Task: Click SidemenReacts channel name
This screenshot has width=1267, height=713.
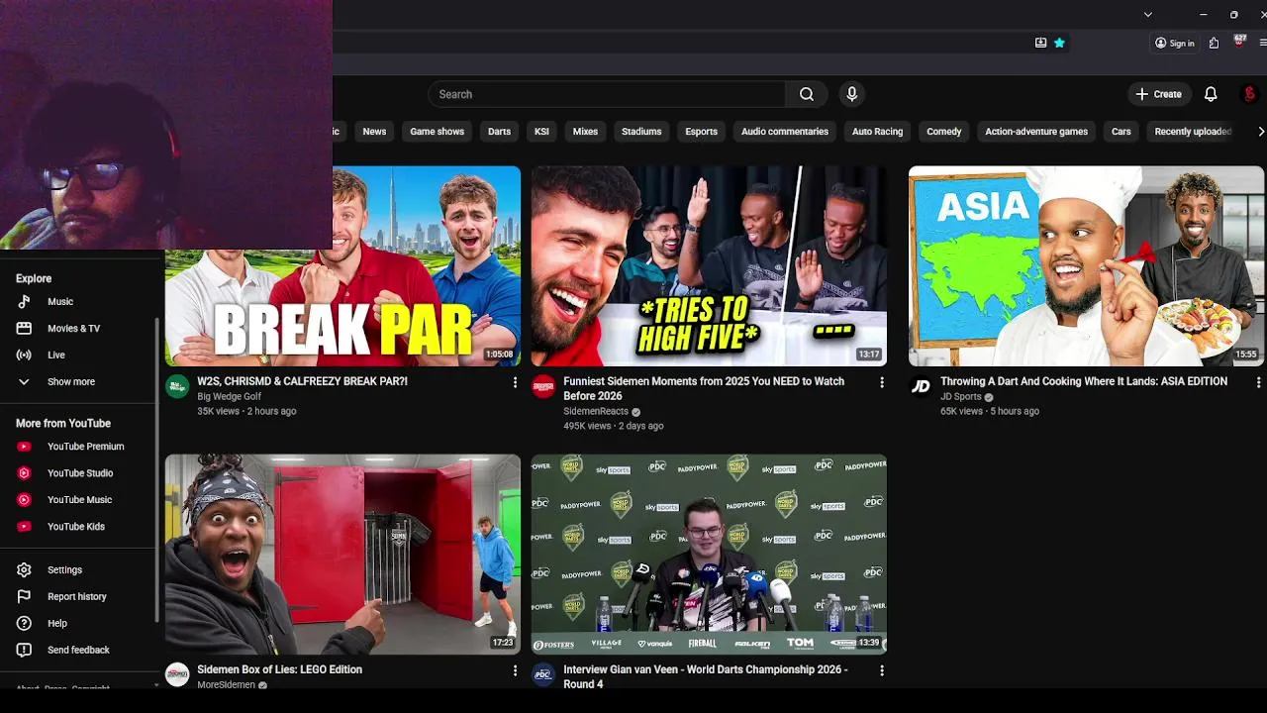Action: [596, 411]
